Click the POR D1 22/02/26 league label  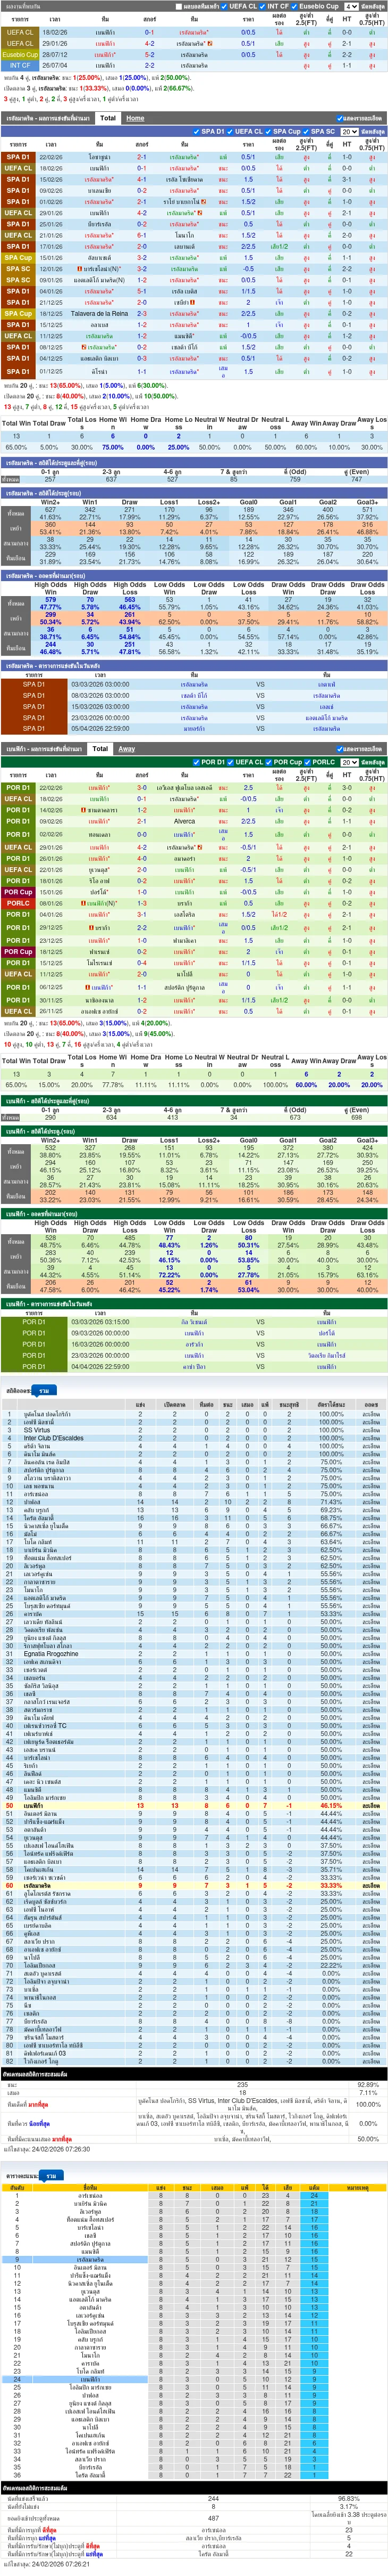18,788
